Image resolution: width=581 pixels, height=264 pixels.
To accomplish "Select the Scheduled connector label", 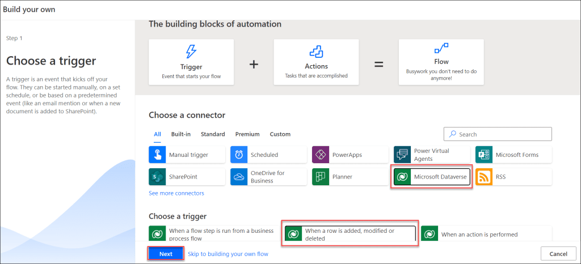I will coord(264,155).
